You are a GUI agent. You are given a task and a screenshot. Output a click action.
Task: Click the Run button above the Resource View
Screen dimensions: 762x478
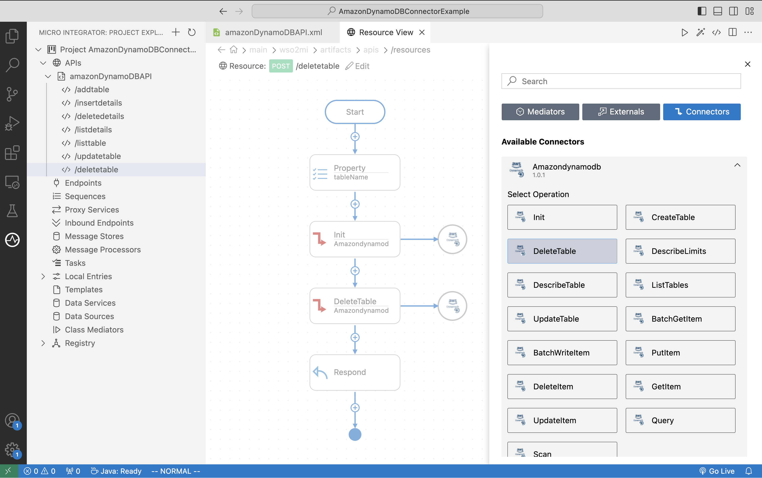point(684,32)
